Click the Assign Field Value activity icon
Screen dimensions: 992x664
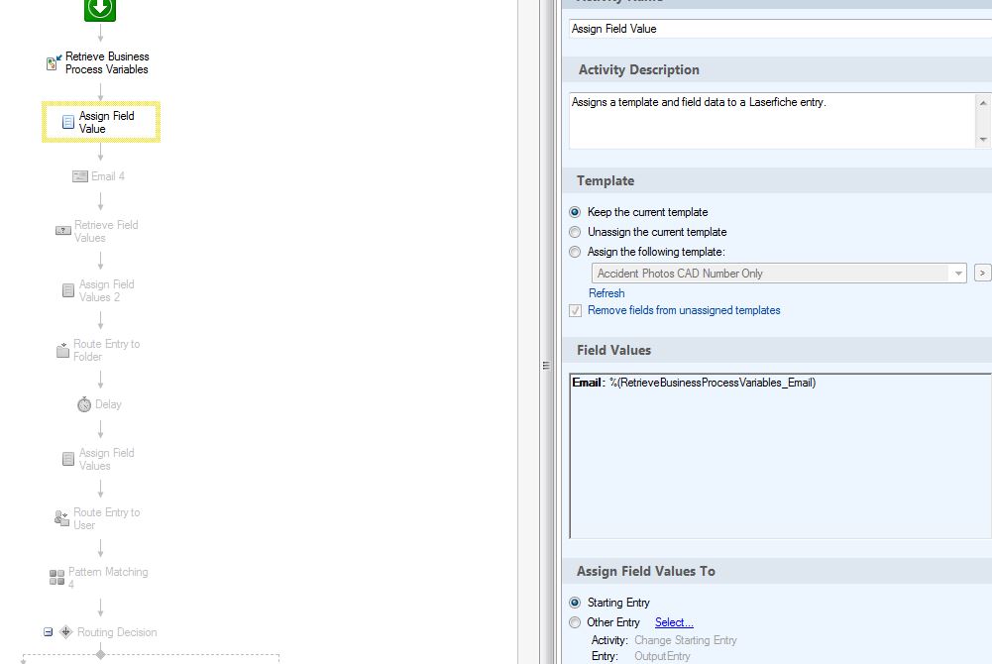[67, 122]
